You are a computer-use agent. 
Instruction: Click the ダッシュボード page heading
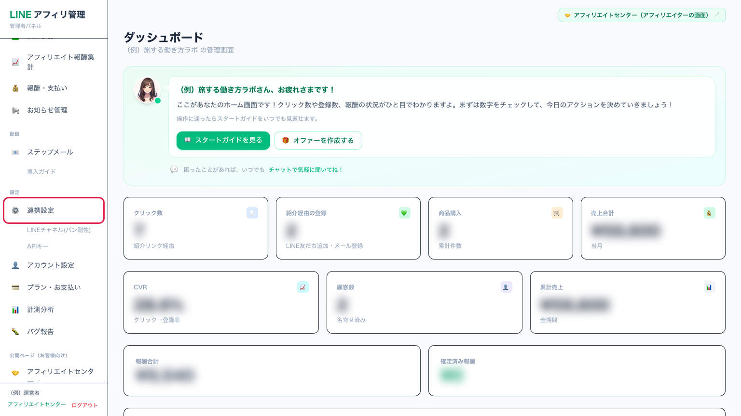tap(164, 38)
